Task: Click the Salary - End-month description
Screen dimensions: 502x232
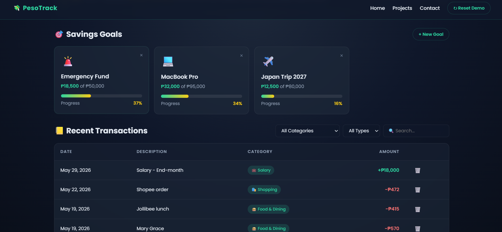Action: [160, 170]
